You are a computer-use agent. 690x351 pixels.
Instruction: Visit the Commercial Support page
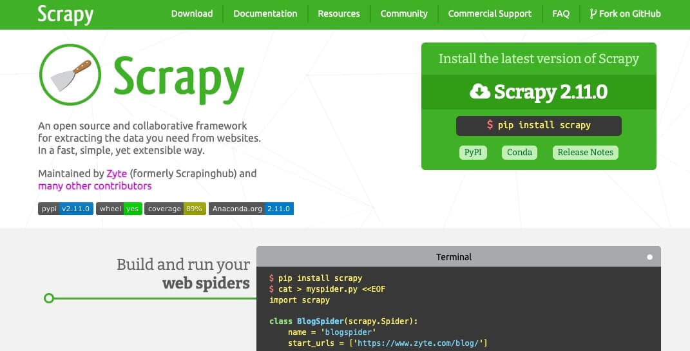pyautogui.click(x=490, y=14)
